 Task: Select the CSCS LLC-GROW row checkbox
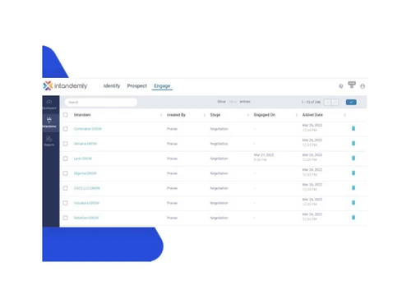(x=65, y=188)
